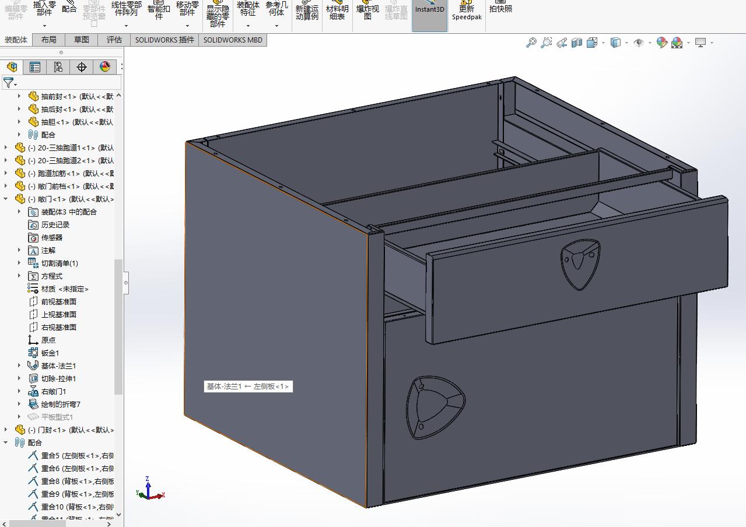This screenshot has width=746, height=527.
Task: Toggle Hide/Show Items eye icon
Action: click(x=639, y=43)
